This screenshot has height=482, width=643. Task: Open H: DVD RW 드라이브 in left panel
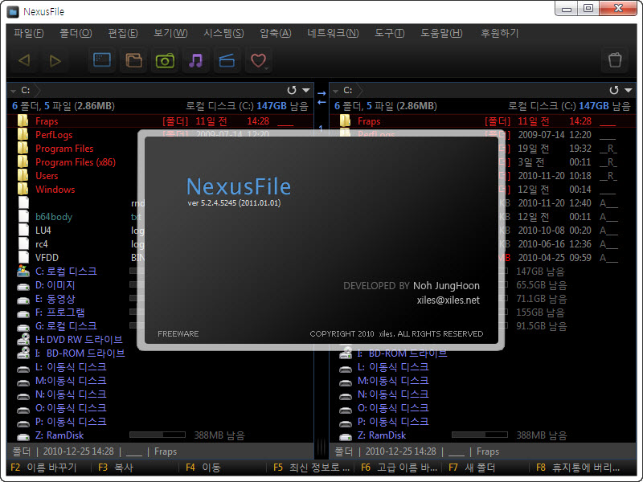(79, 340)
